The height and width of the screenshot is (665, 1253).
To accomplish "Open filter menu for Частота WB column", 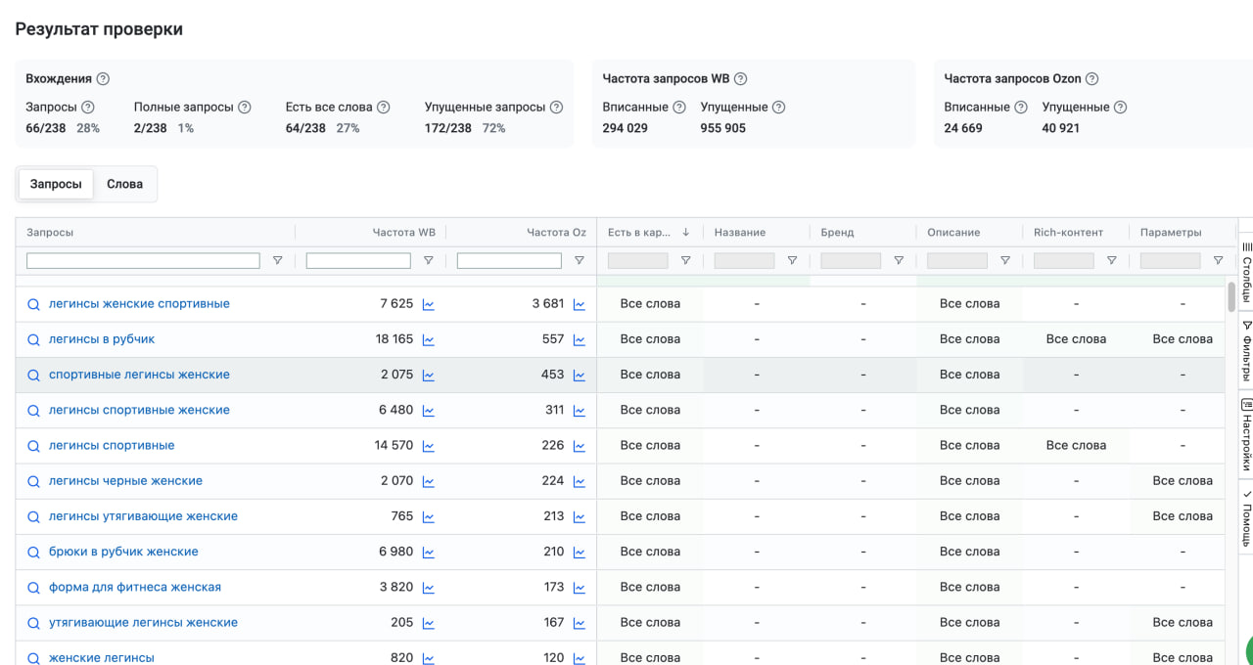I will click(x=428, y=261).
